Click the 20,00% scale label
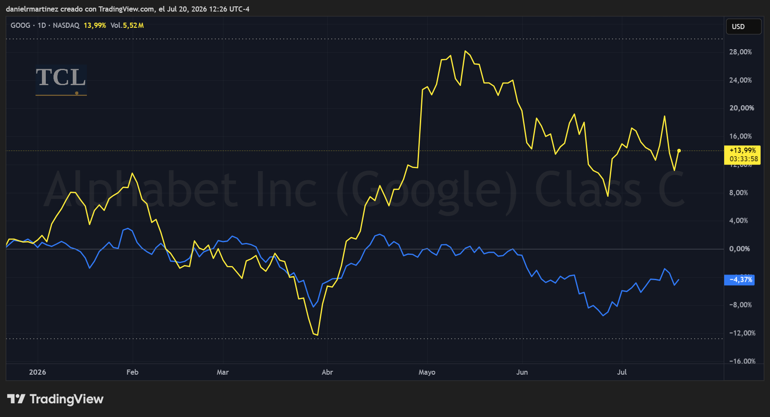The image size is (770, 417). (742, 108)
